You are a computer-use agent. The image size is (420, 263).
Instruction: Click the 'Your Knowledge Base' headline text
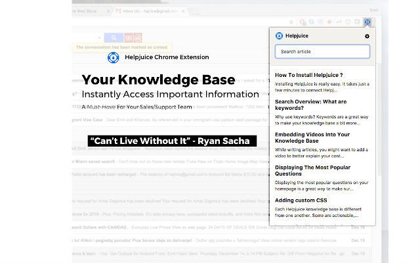[158, 80]
